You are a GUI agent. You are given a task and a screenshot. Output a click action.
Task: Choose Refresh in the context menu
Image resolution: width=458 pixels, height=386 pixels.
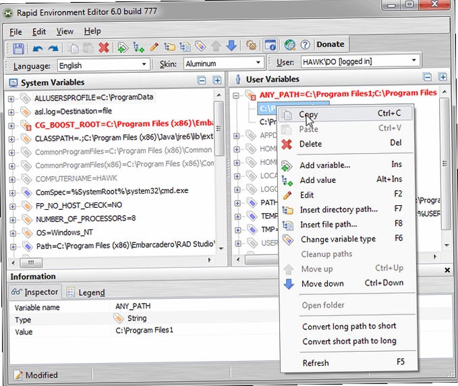[x=349, y=362]
